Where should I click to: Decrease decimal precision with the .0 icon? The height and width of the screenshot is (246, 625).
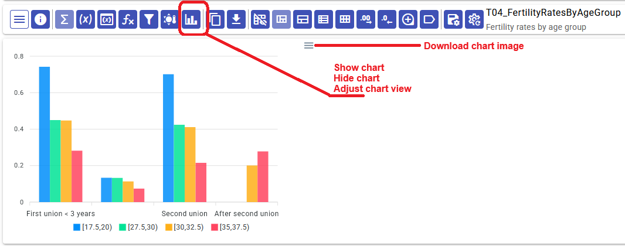point(387,19)
